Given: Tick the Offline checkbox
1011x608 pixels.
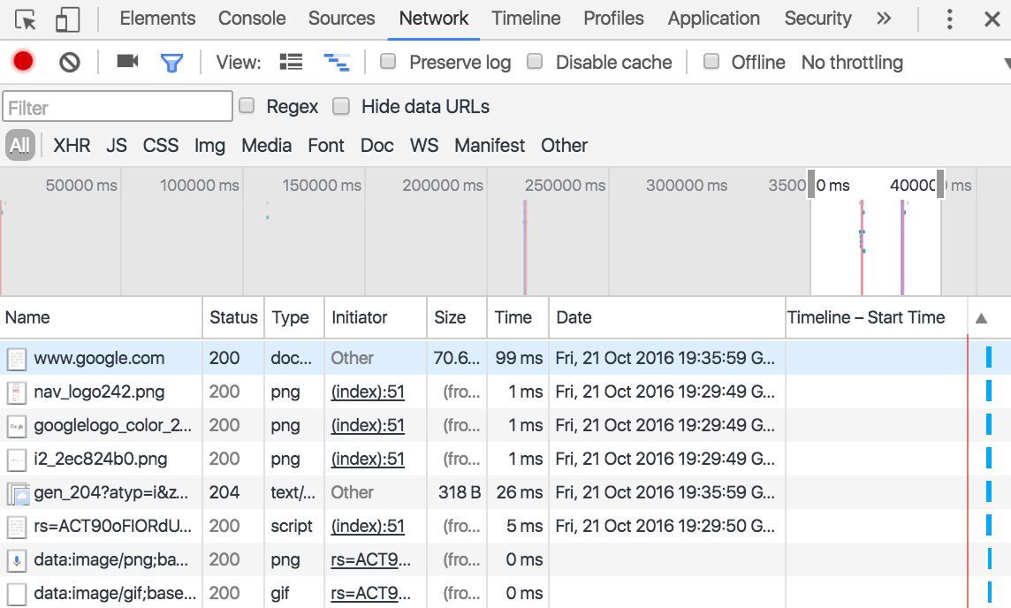Looking at the screenshot, I should tap(711, 61).
